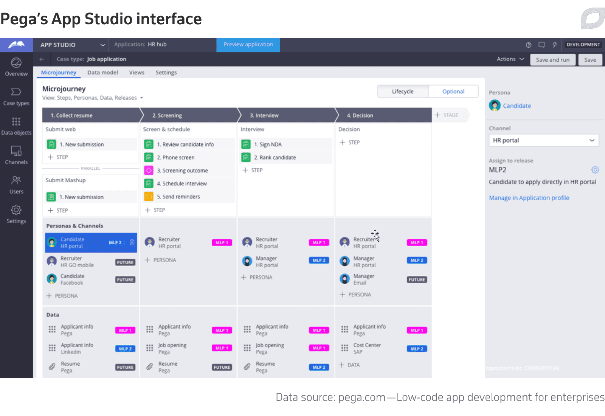Select the Optional toggle option
This screenshot has width=605, height=416.
[x=453, y=91]
